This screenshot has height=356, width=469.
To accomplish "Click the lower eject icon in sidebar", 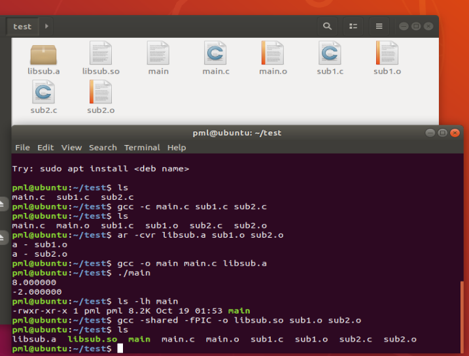I will click(2, 238).
